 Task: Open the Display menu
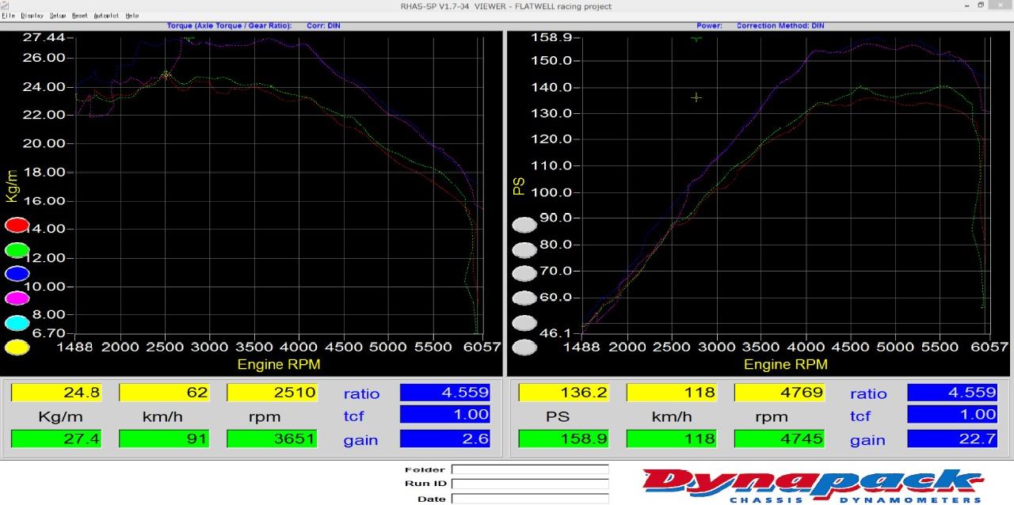point(32,16)
